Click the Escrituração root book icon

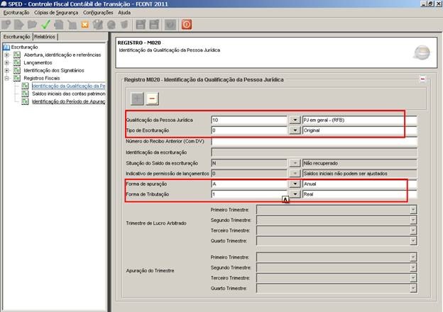[x=6, y=47]
